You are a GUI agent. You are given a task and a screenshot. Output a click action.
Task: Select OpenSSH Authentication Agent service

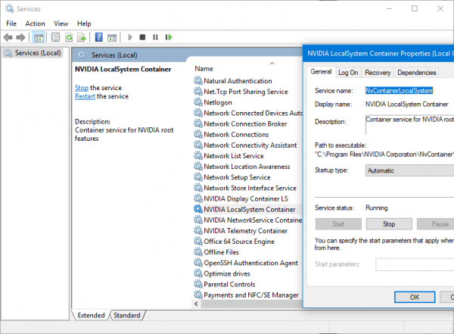(x=250, y=263)
